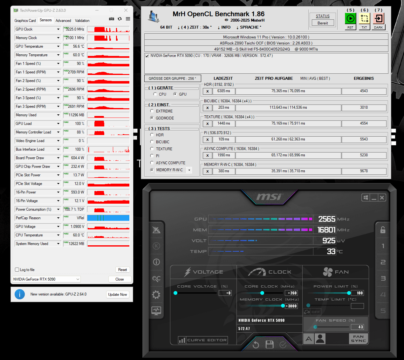Viewport: 404px width, 360px height.
Task: Switch to Validation tab
Action: coord(82,21)
